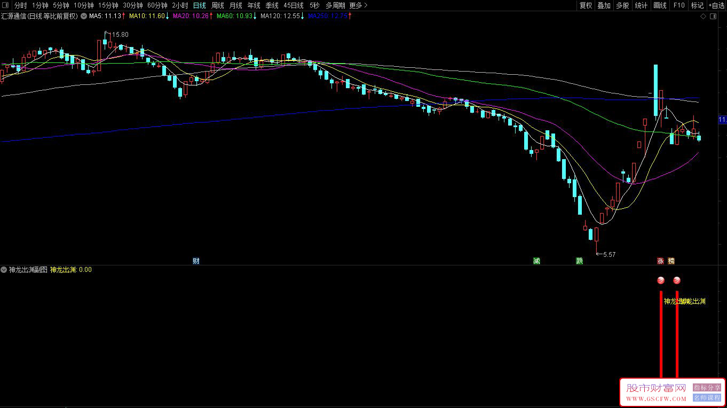Click the 画线 drawing tools button
The width and height of the screenshot is (727, 408).
(x=660, y=5)
